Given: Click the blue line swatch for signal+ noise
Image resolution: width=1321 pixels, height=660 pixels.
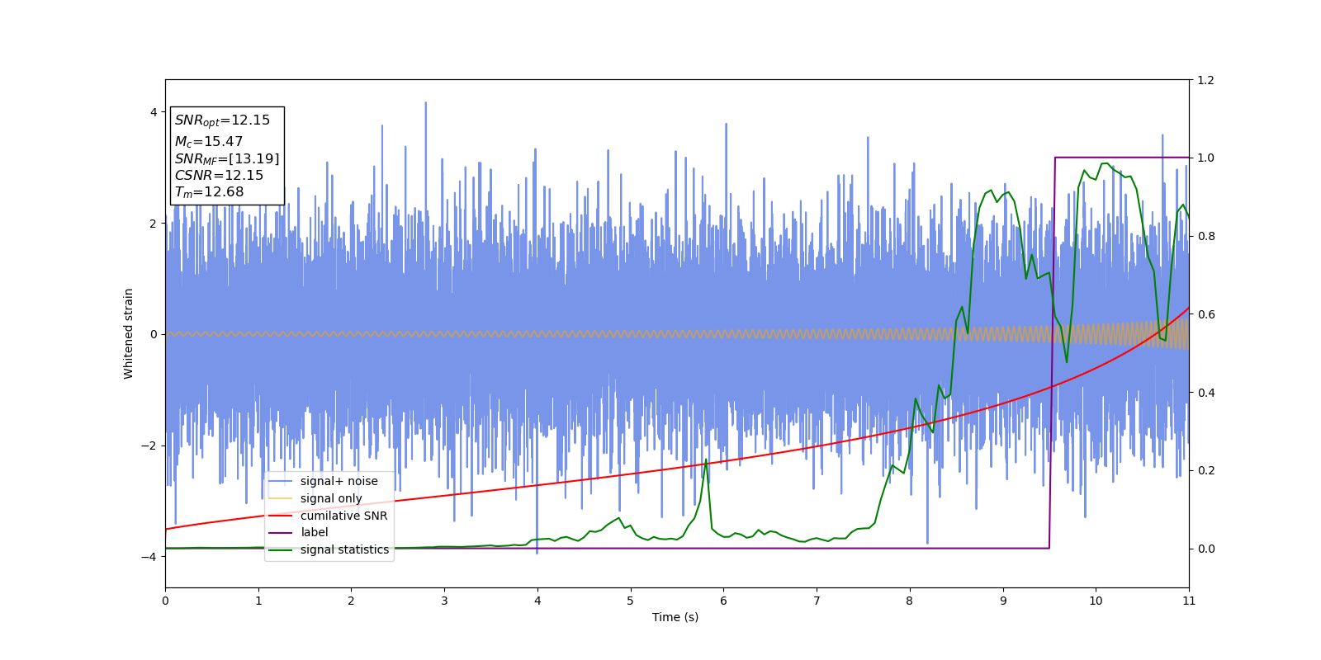Looking at the screenshot, I should click(281, 481).
